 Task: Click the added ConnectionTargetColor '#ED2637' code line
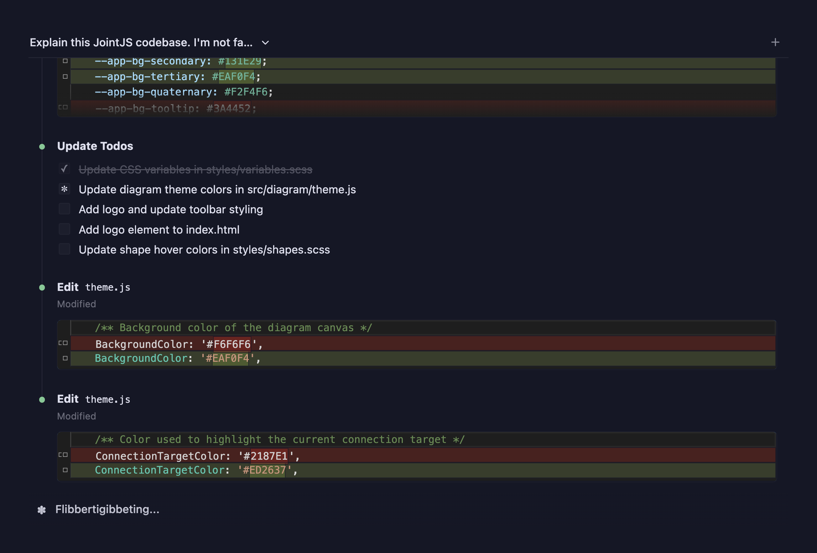(196, 470)
